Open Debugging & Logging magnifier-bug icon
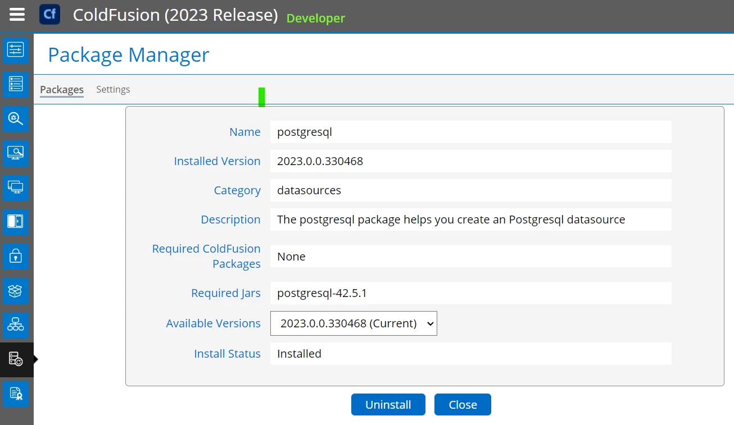 coord(16,119)
